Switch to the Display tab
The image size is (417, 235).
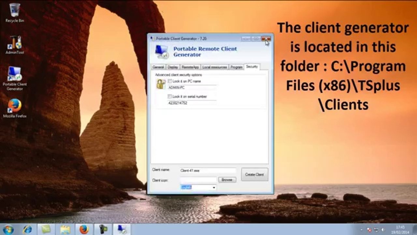tap(173, 67)
